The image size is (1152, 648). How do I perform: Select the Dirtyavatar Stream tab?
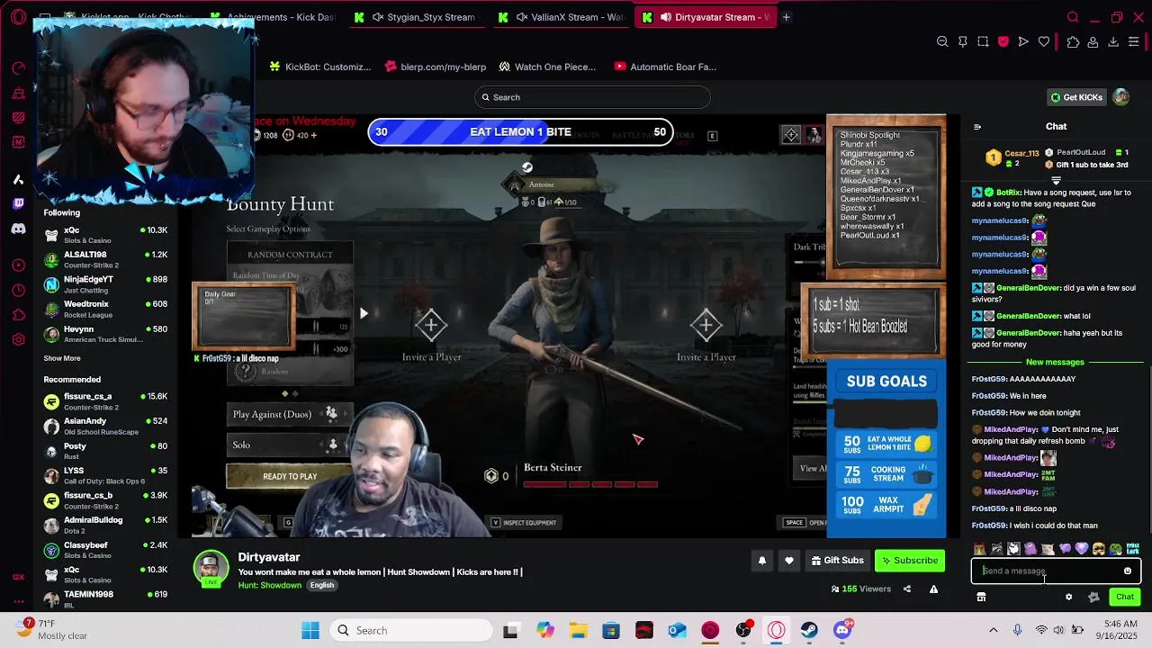click(x=706, y=17)
